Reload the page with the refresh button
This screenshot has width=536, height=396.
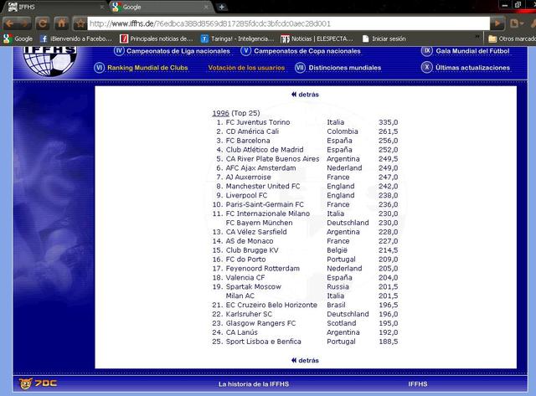click(x=43, y=23)
